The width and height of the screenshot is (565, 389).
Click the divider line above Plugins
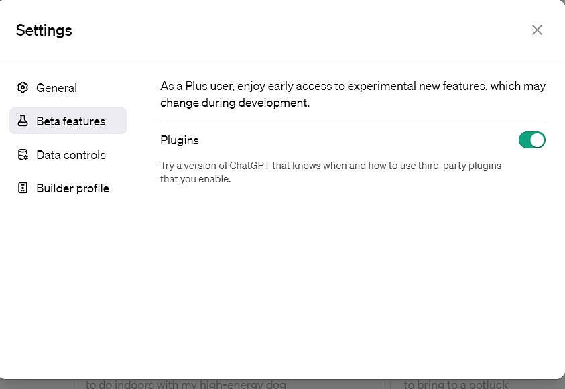[353, 121]
